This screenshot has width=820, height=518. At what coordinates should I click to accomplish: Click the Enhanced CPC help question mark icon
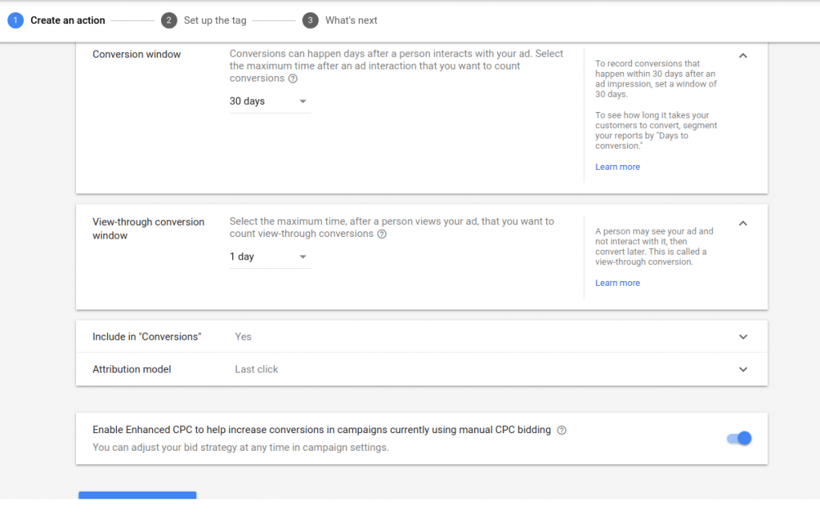pos(561,430)
